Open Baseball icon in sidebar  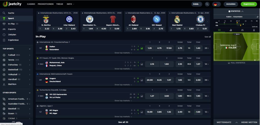(x=4, y=109)
